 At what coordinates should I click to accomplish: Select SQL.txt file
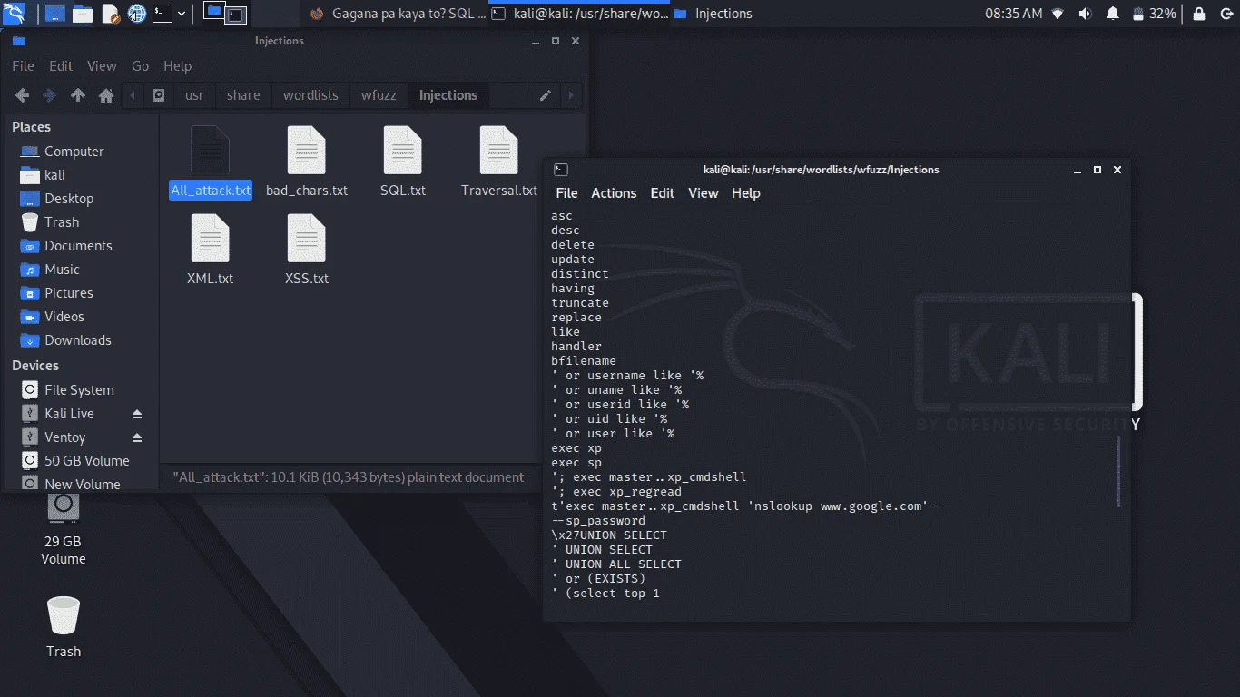point(403,163)
